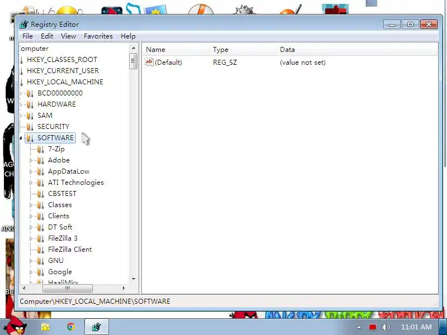Click the tree vertical scrollbar down arrow

(x=134, y=279)
